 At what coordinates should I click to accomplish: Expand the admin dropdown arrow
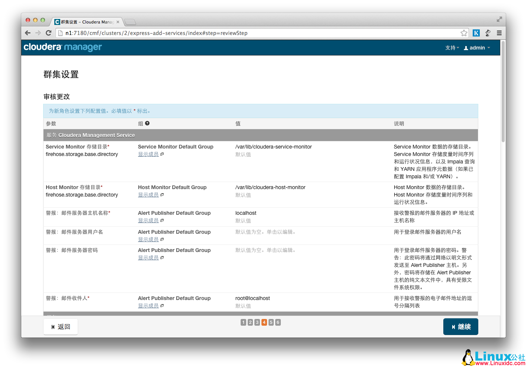(x=489, y=48)
